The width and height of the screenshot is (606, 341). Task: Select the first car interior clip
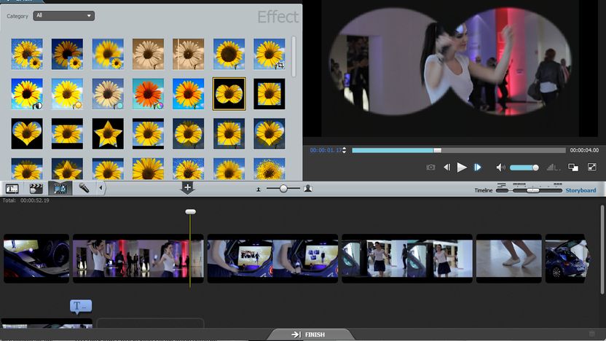tap(36, 258)
